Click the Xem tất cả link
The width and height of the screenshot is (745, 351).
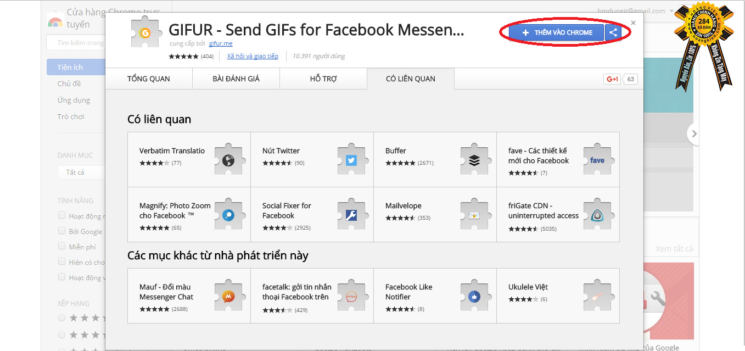674,249
